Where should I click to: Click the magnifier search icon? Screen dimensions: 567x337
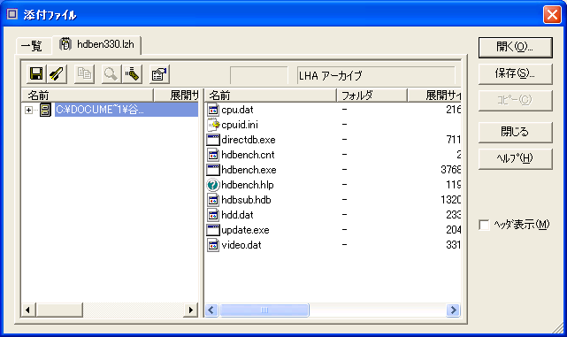[x=111, y=74]
